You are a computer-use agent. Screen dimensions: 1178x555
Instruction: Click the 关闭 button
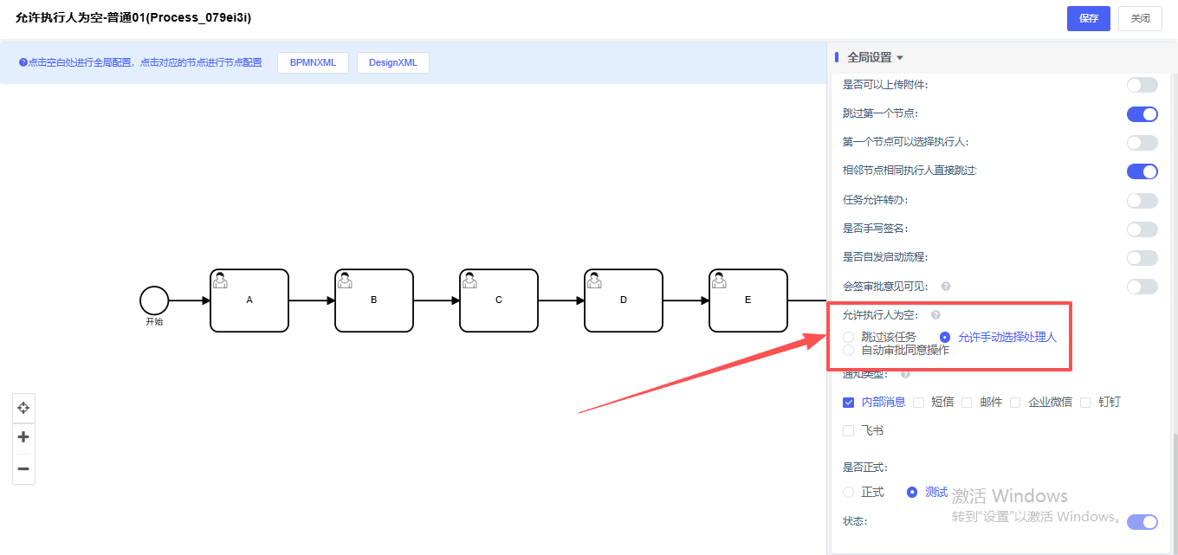pyautogui.click(x=1140, y=18)
